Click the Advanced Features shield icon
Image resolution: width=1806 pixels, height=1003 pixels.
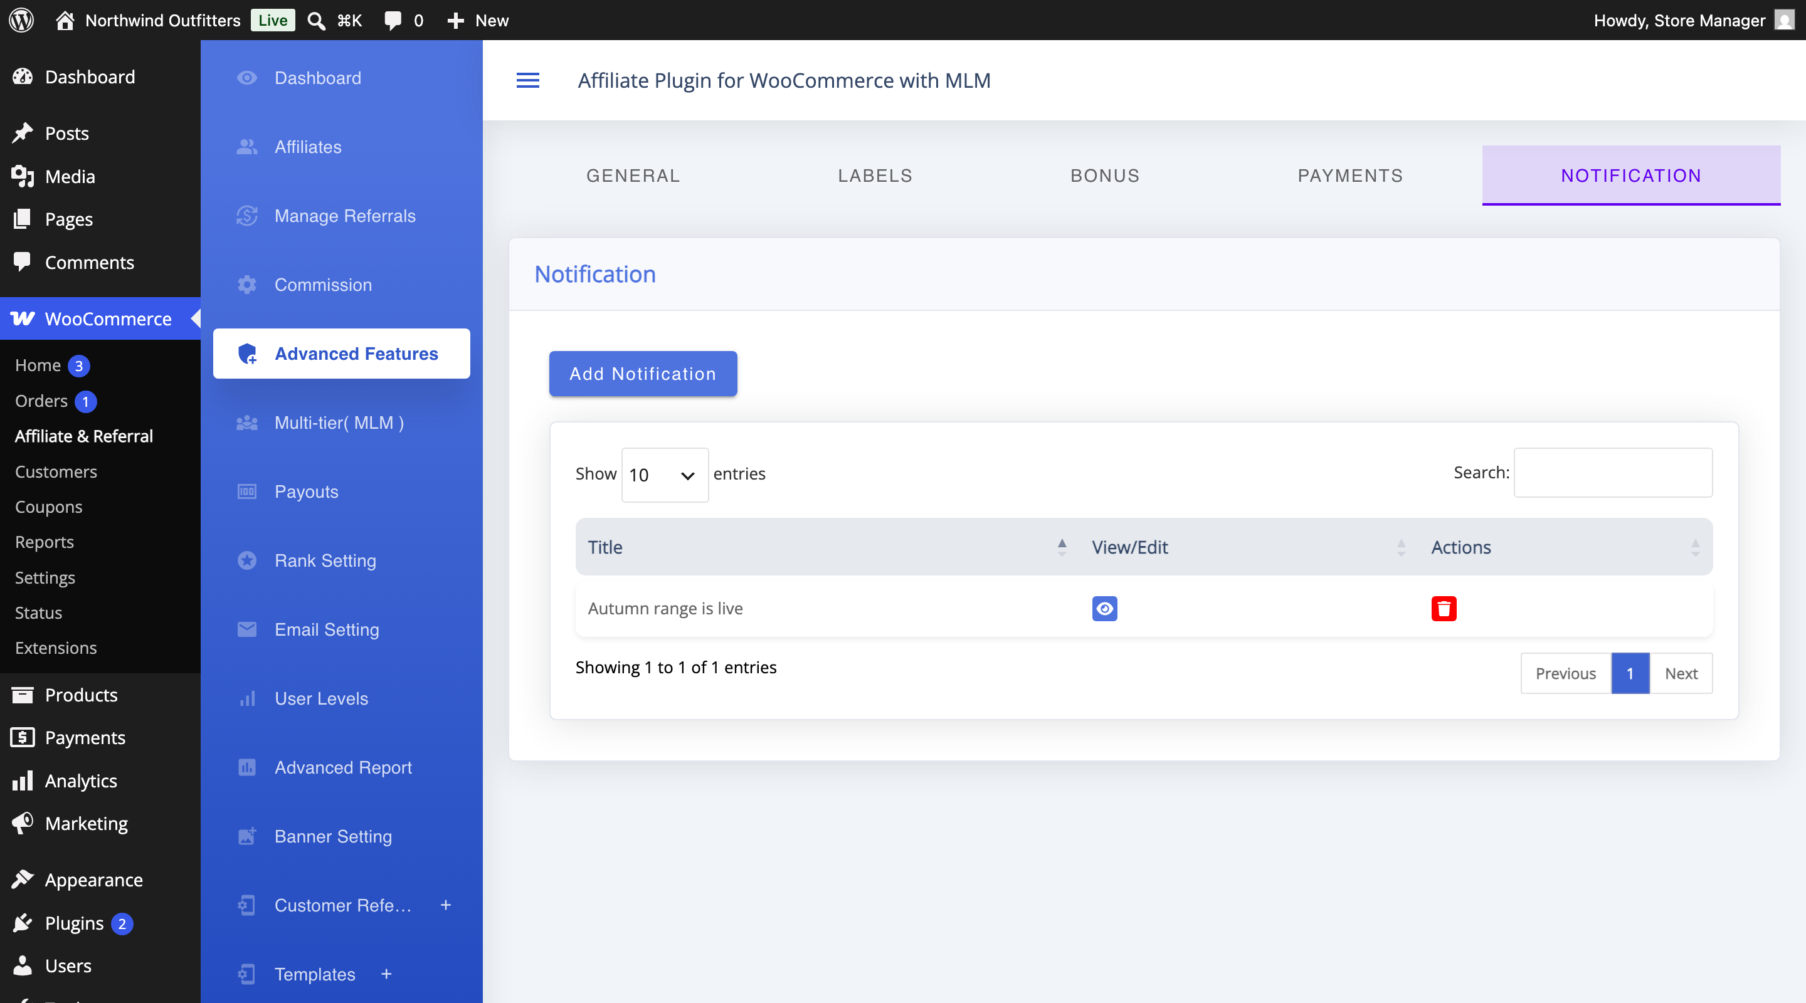(x=247, y=354)
